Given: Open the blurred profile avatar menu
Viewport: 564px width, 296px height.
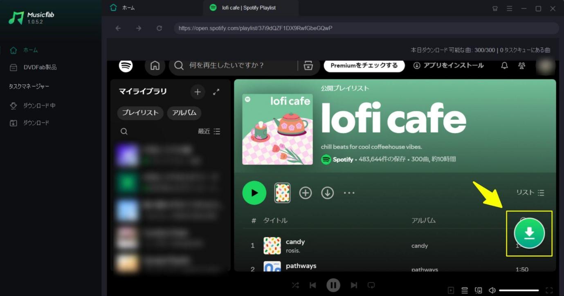Looking at the screenshot, I should pos(545,65).
